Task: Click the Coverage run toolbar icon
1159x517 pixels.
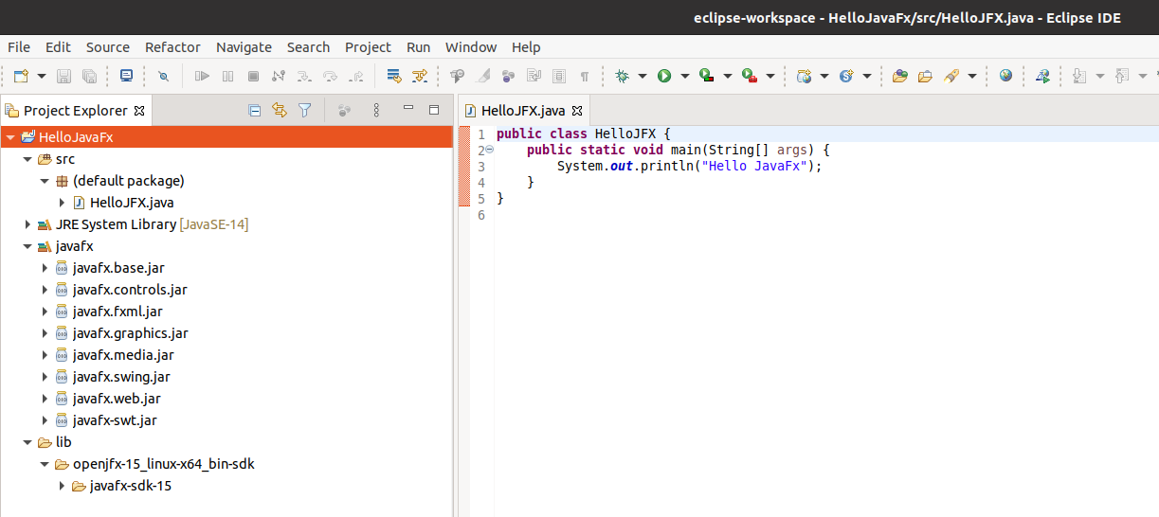Action: tap(707, 76)
